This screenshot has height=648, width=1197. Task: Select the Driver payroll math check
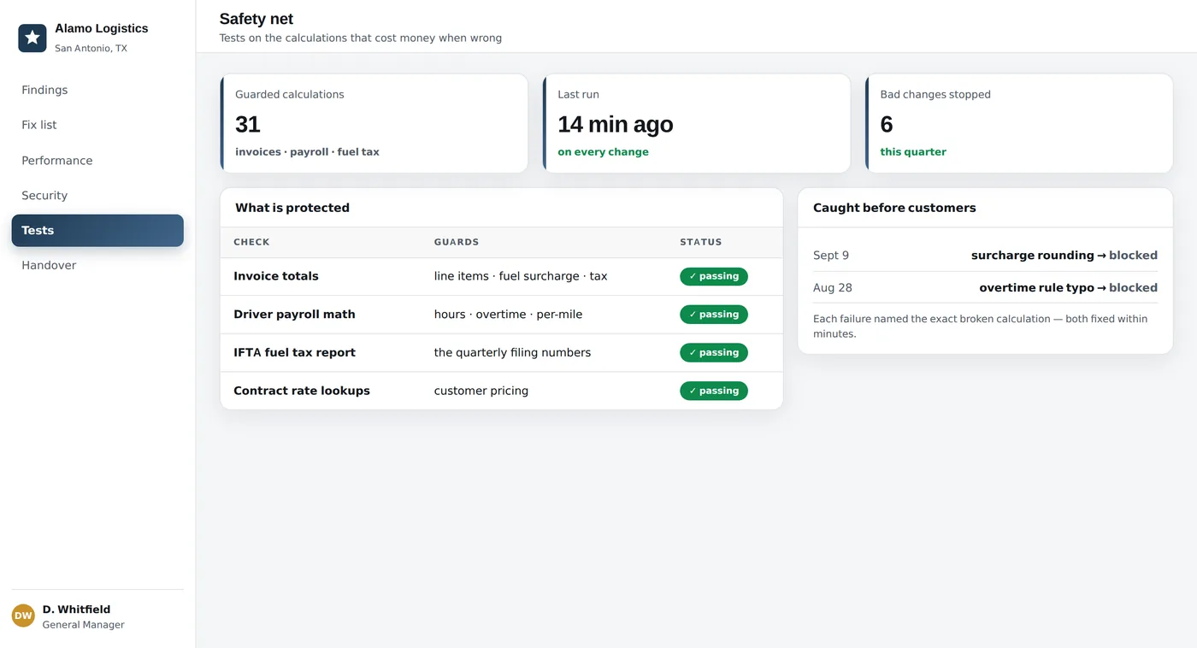click(294, 314)
